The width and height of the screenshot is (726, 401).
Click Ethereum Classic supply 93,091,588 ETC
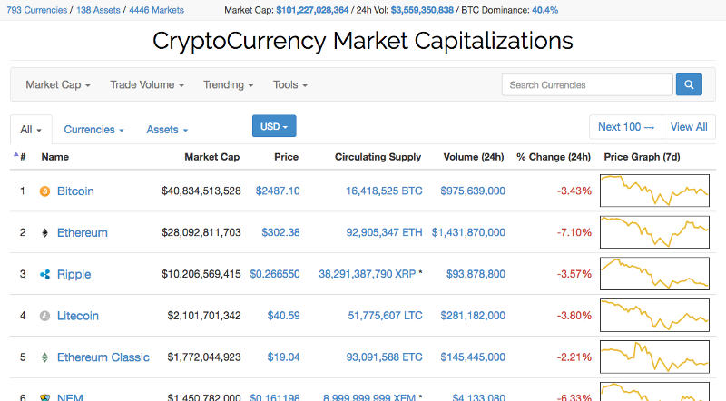click(384, 357)
